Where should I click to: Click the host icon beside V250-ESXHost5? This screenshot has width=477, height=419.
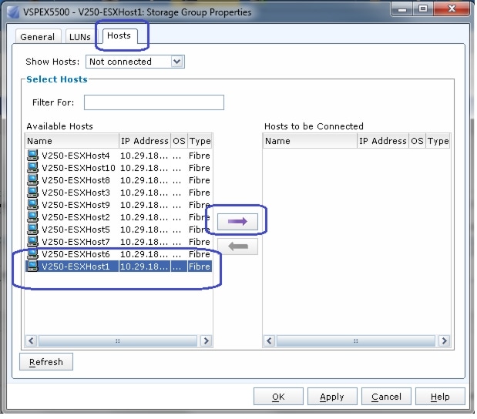32,229
